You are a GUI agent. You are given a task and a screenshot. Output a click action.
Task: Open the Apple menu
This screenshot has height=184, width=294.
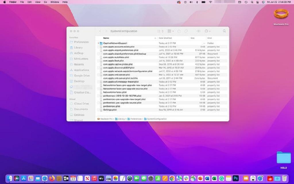[x=5, y=2]
